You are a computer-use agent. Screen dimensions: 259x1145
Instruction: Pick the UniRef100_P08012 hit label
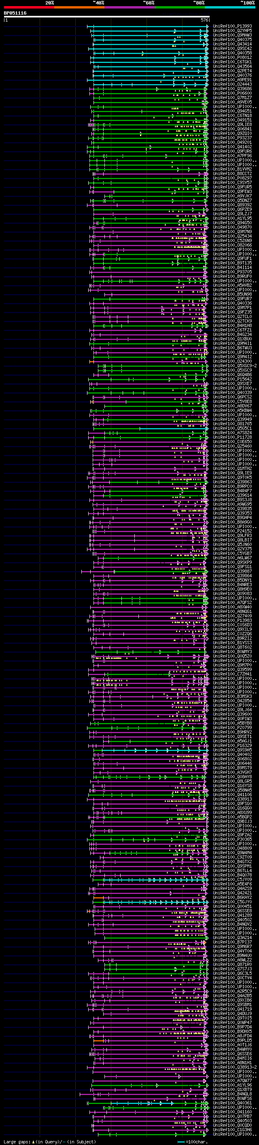tap(232, 57)
